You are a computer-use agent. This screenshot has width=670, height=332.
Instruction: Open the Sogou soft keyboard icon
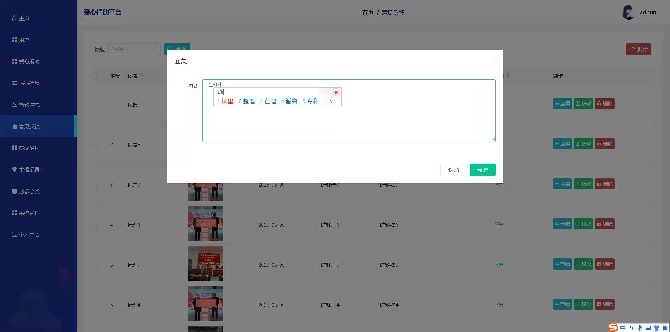tap(648, 328)
